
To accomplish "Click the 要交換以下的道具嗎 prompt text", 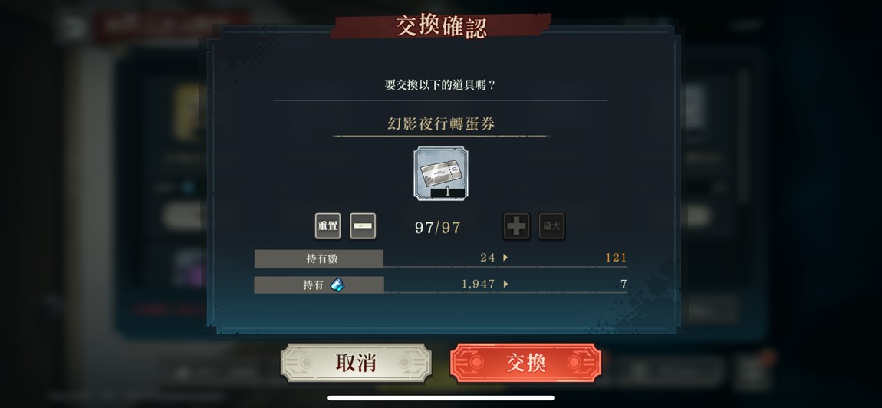I will tap(441, 85).
